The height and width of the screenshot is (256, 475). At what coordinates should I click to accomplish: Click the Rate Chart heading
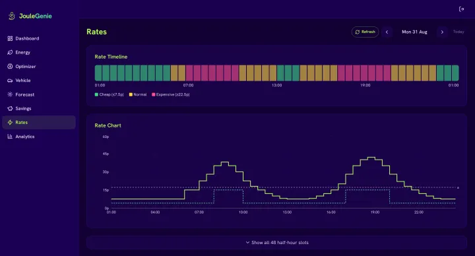[108, 125]
